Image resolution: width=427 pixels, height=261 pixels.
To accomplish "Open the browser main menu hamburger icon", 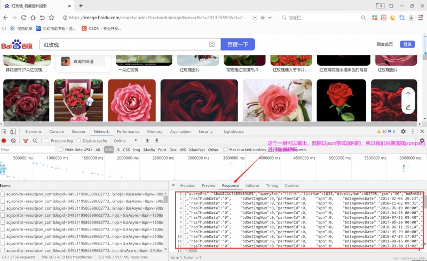I will (421, 18).
